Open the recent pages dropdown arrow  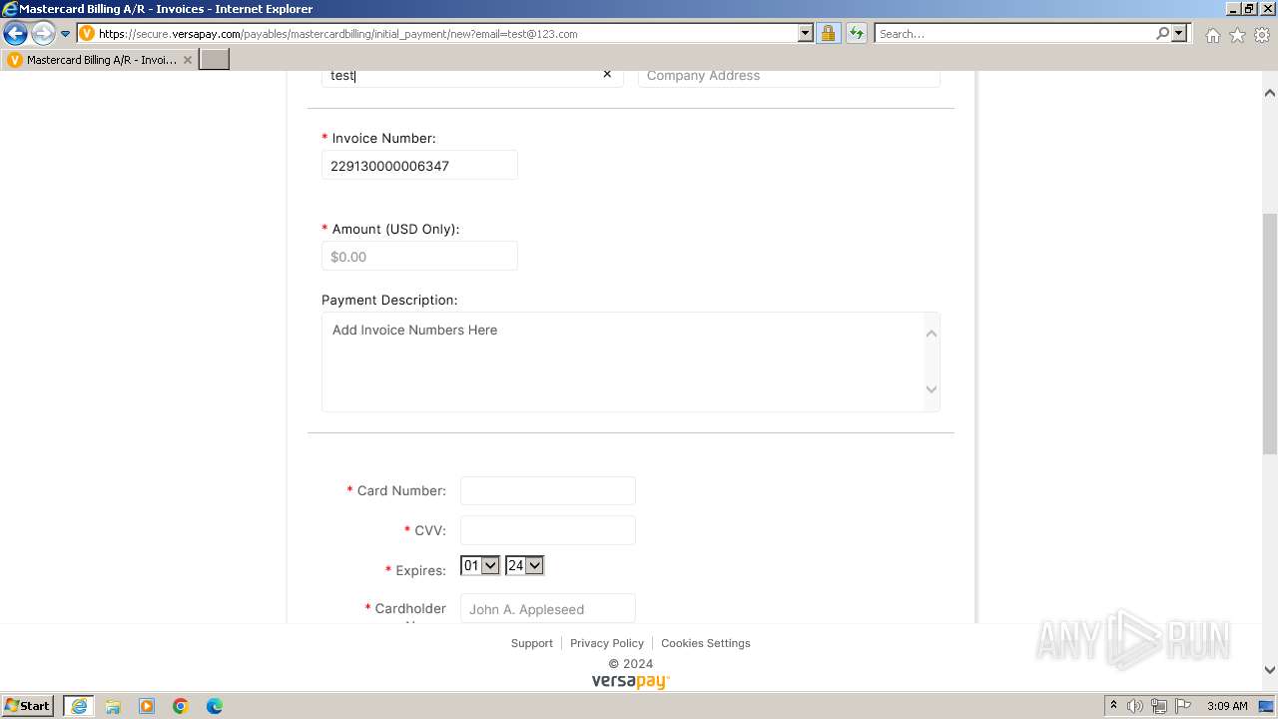(66, 34)
